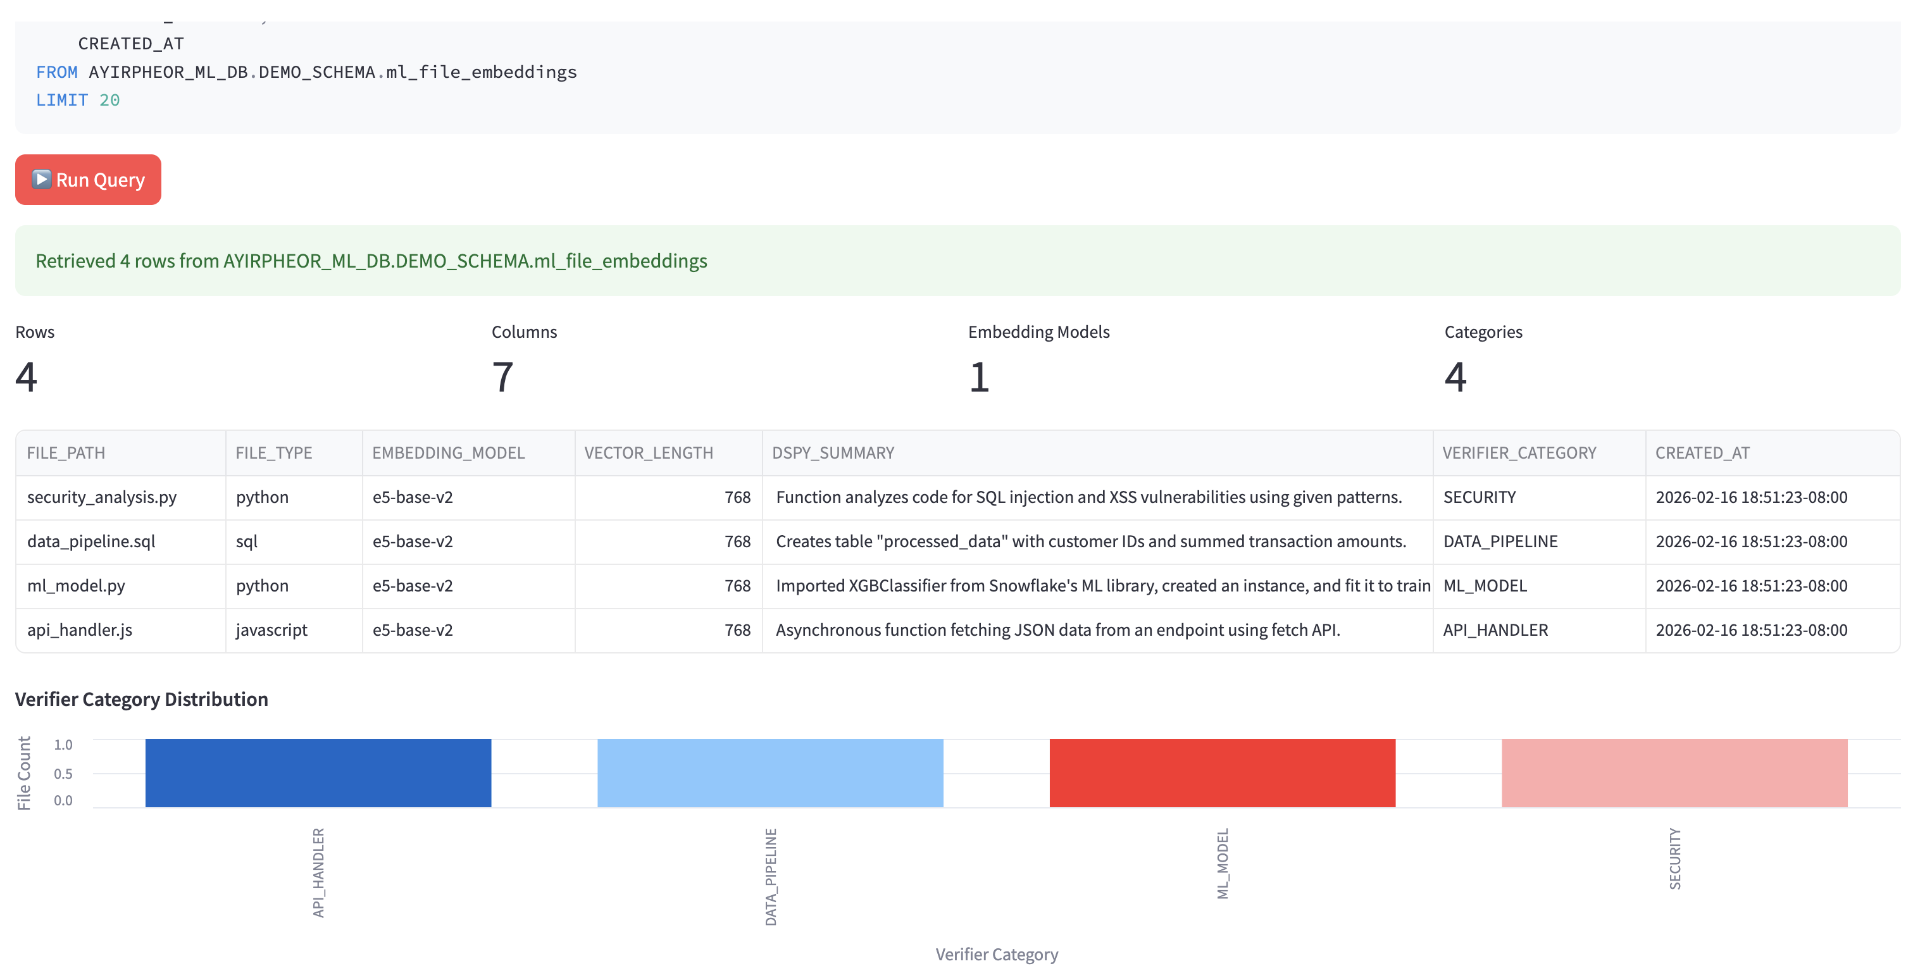The image size is (1913, 966).
Task: Click the play icon in Run Query button
Action: pos(42,179)
